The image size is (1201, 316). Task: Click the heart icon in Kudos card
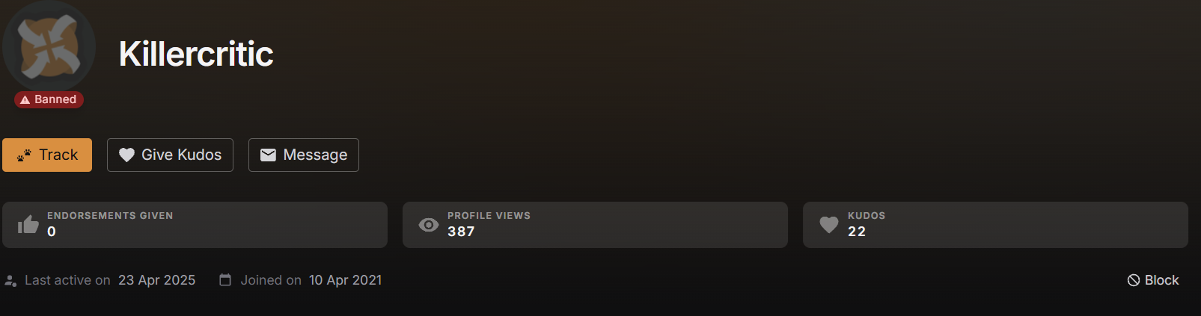pos(829,225)
